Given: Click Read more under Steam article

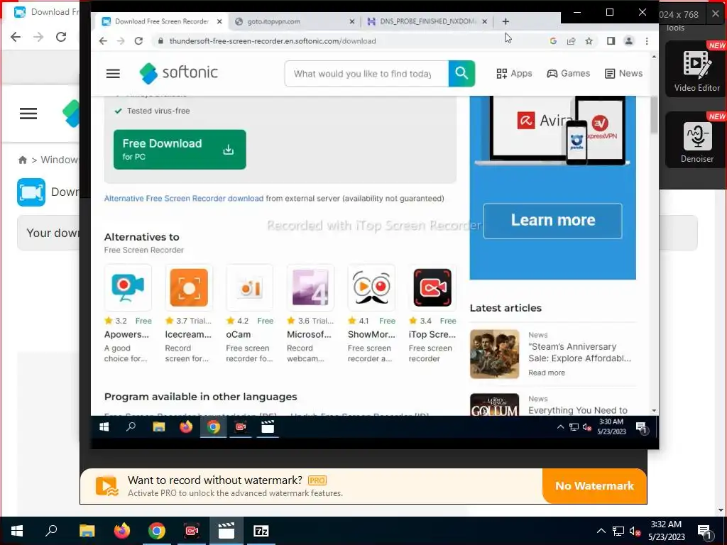Looking at the screenshot, I should (x=547, y=373).
